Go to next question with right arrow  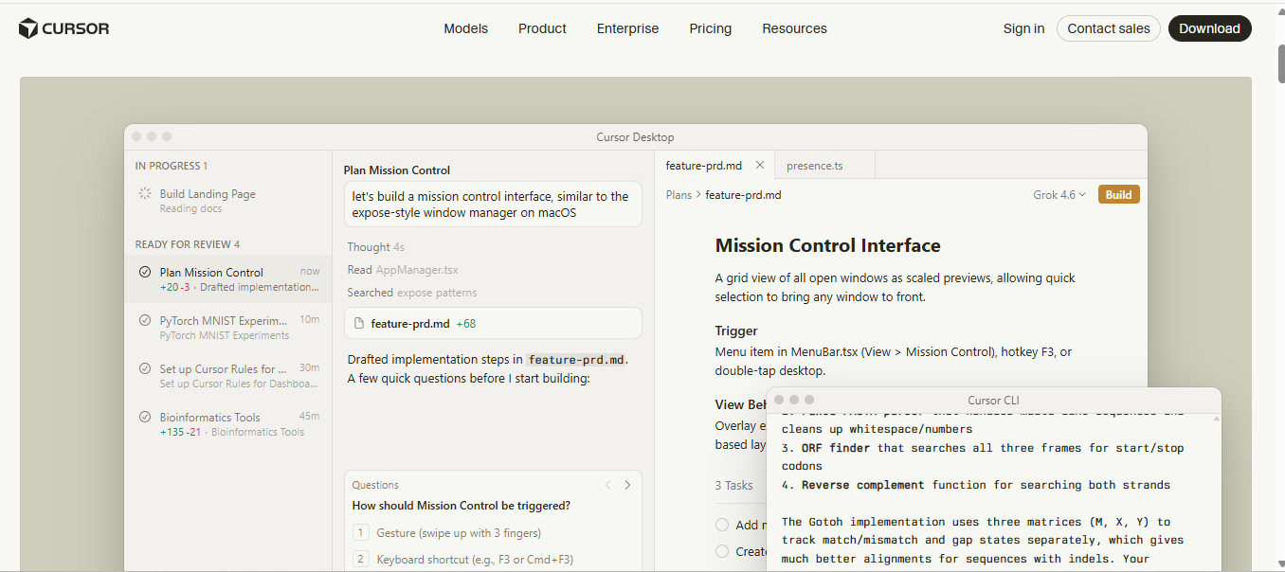click(x=627, y=485)
